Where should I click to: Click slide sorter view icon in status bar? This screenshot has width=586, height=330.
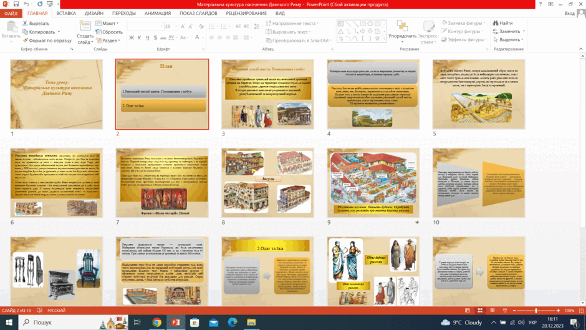[480, 311]
